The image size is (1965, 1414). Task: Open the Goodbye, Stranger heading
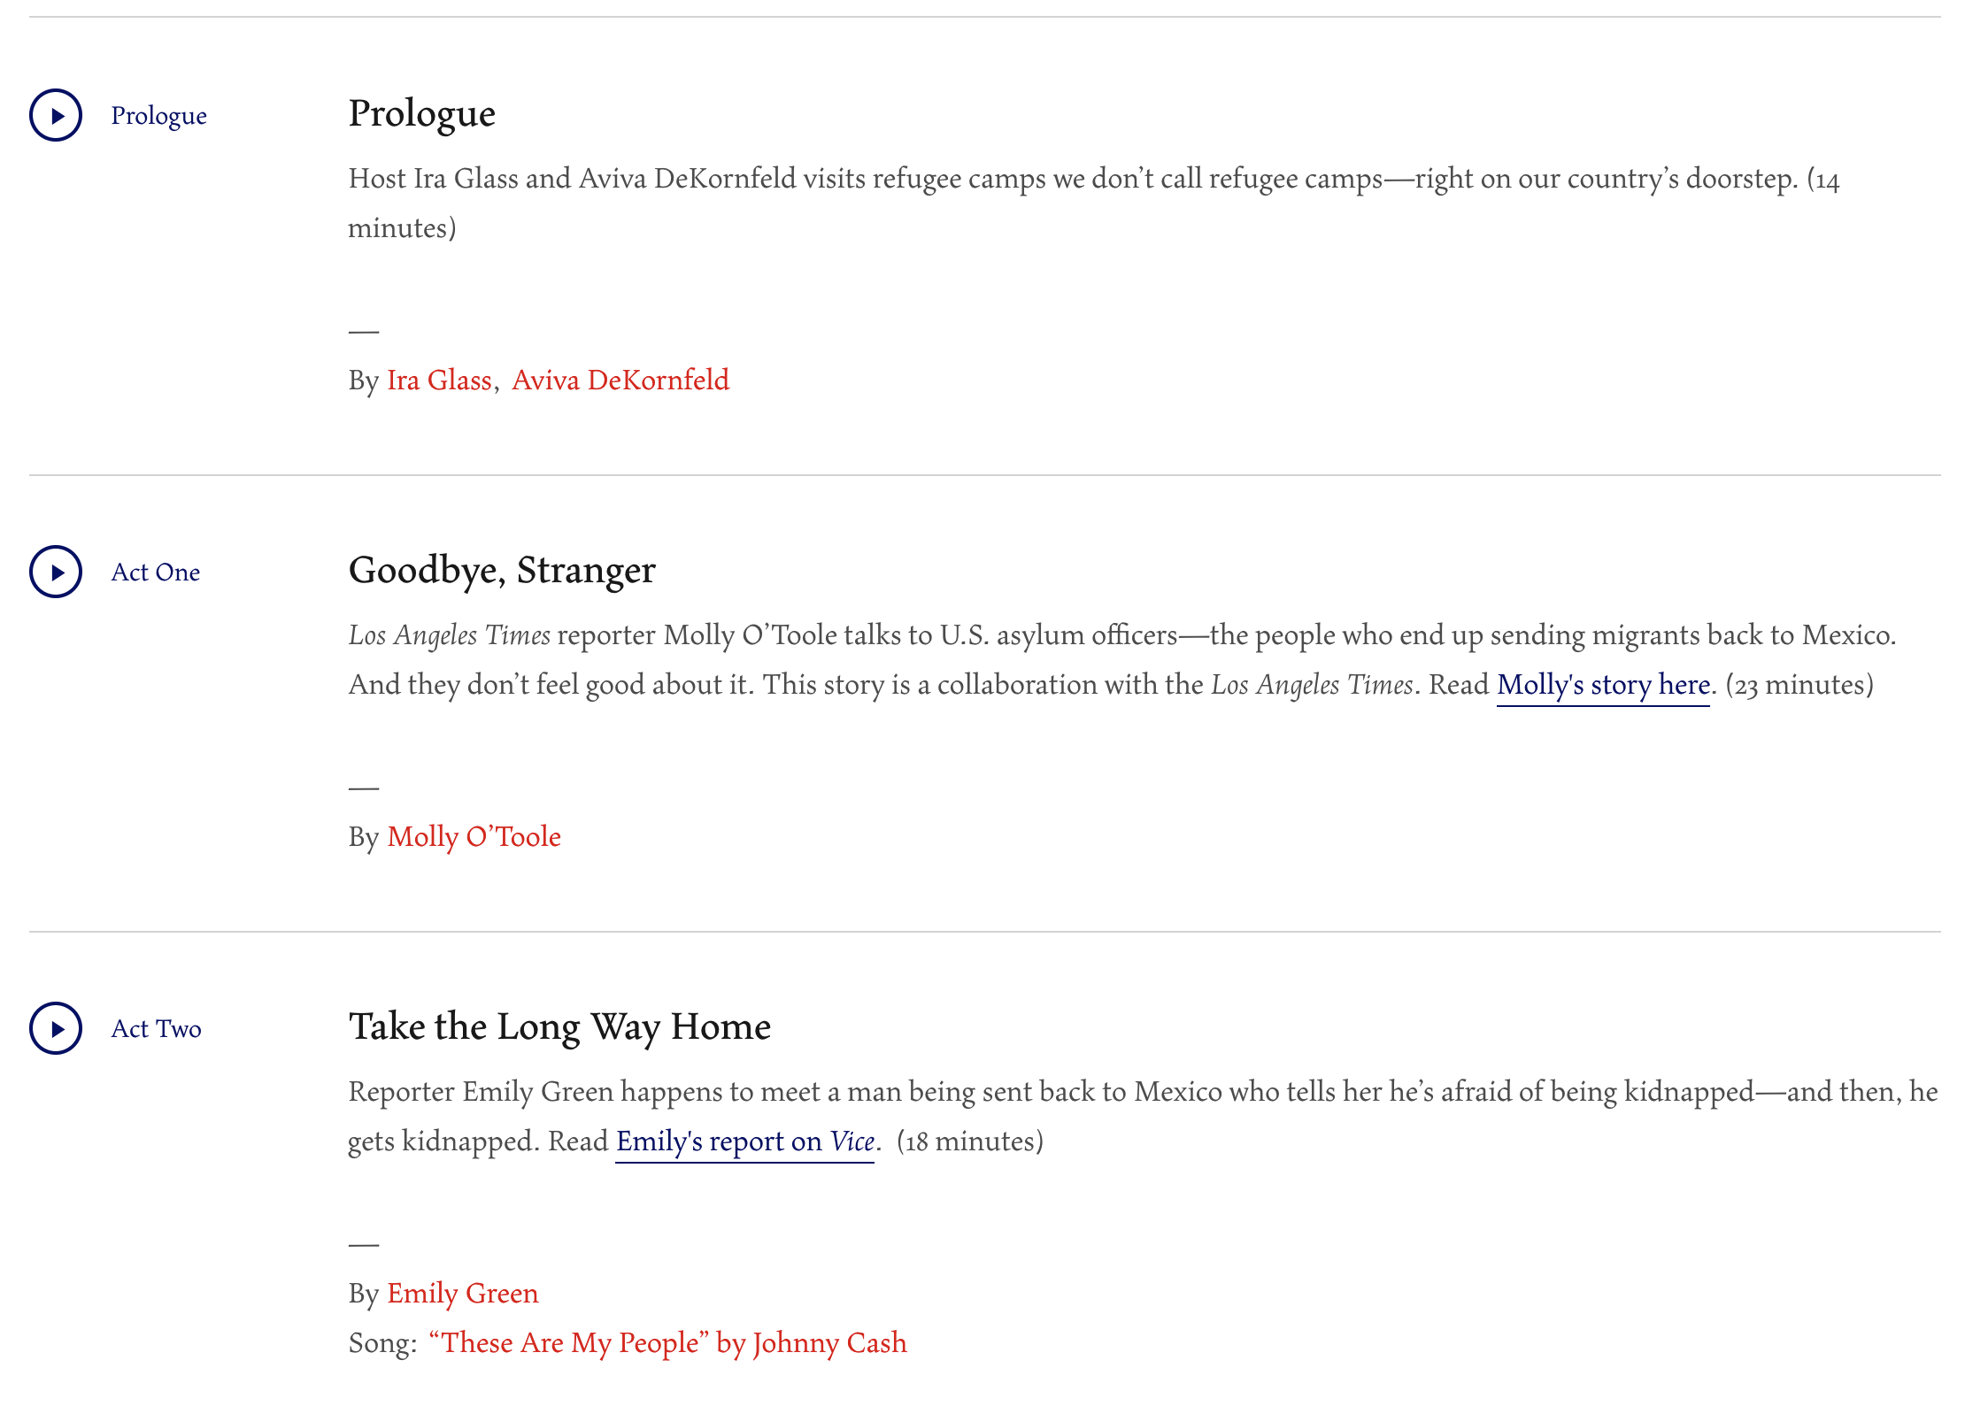(502, 571)
